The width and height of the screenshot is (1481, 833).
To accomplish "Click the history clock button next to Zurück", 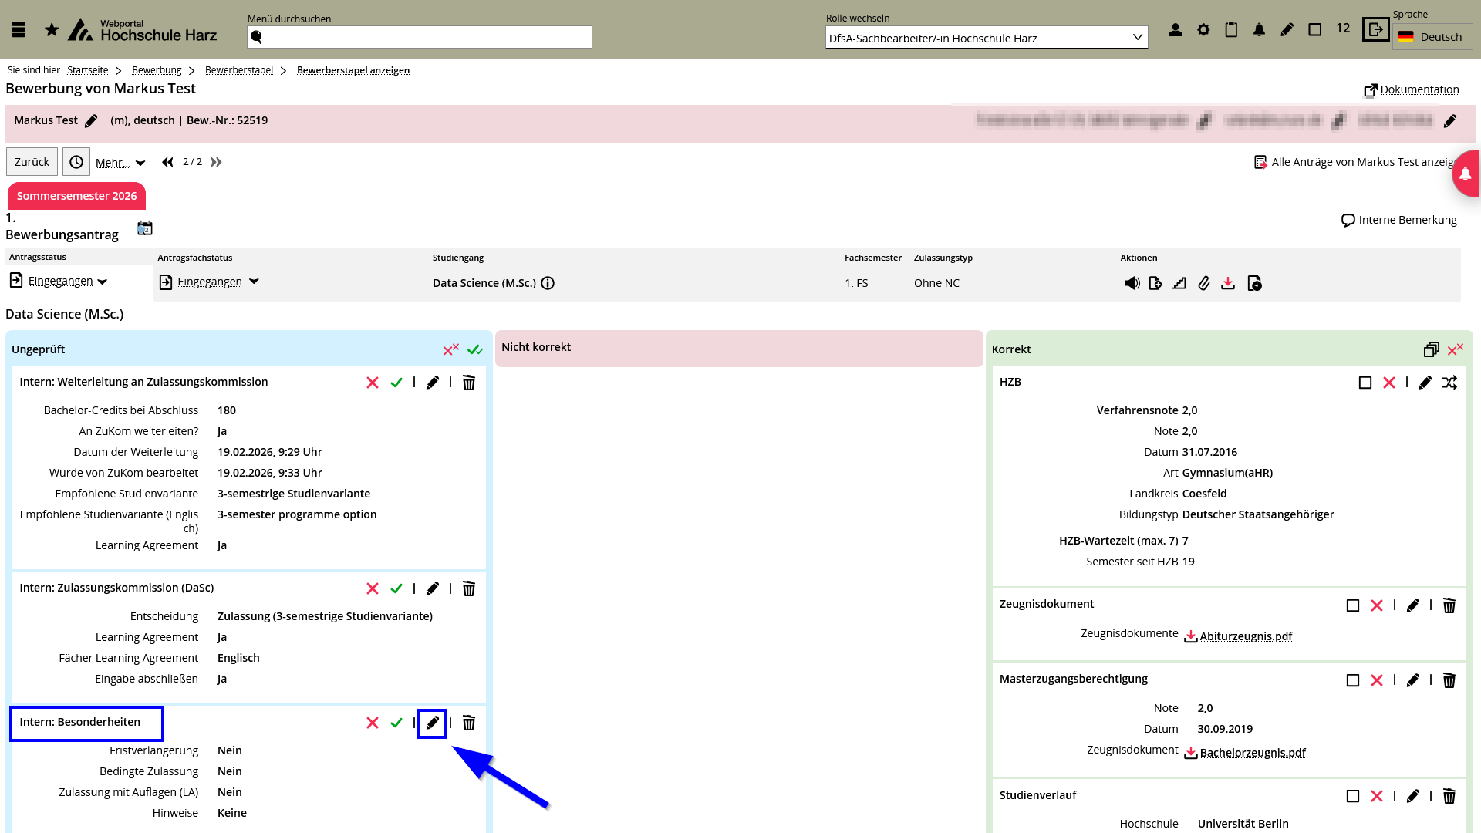I will [76, 162].
